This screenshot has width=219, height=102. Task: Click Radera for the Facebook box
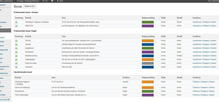[x=213, y=67]
